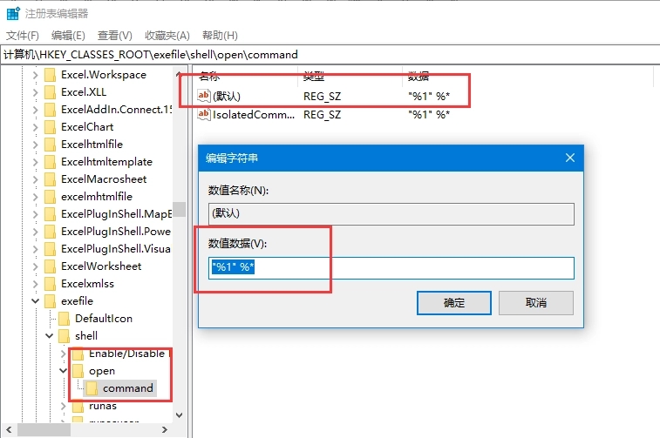Confirm with the 确定 button
This screenshot has width=660, height=438.
click(453, 303)
